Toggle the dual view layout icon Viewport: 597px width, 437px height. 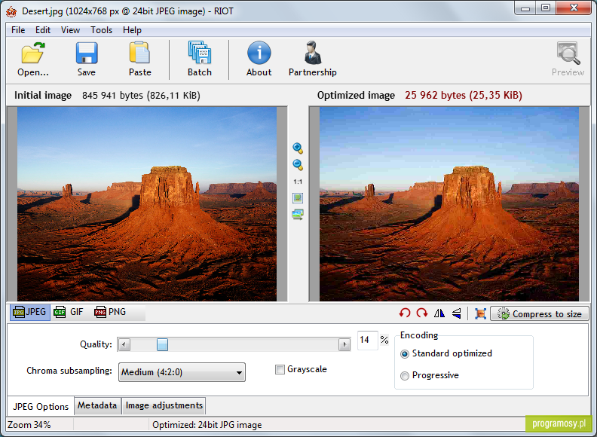pyautogui.click(x=298, y=215)
